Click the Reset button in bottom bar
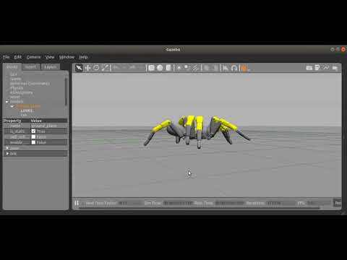Image resolution: width=347 pixels, height=260 pixels. click(338, 203)
